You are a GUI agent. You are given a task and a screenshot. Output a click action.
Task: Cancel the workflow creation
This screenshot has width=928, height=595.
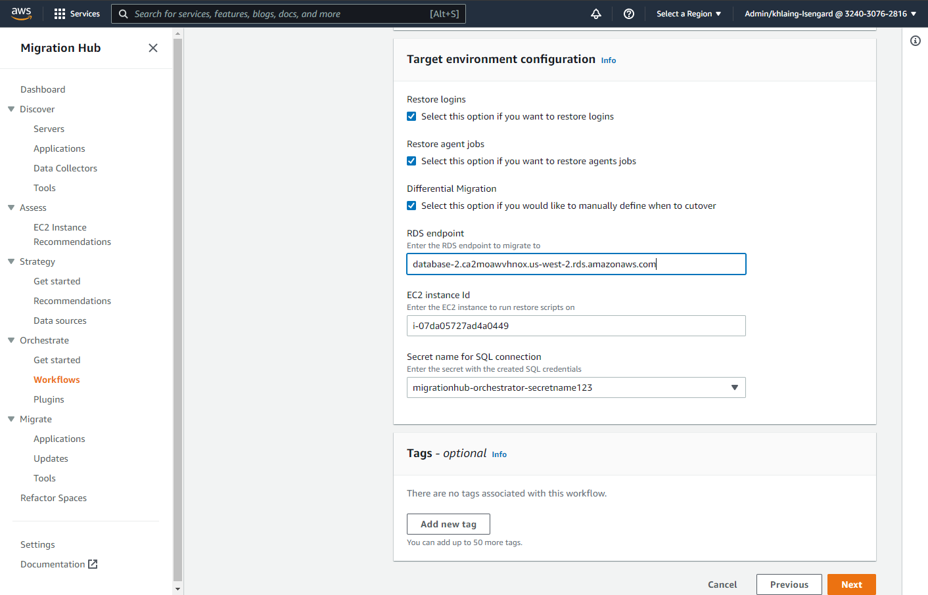pos(722,584)
